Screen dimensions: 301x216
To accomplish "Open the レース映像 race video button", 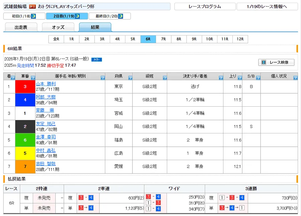I will coord(276,62).
